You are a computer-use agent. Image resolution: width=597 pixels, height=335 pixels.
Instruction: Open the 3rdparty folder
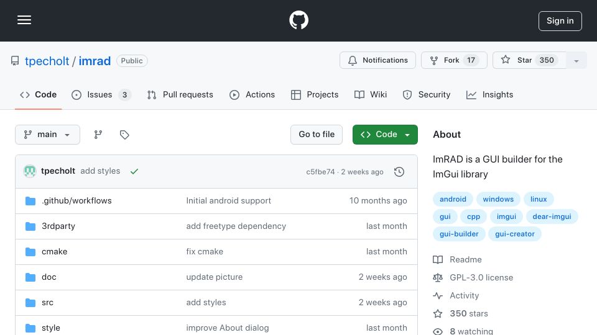(x=58, y=226)
